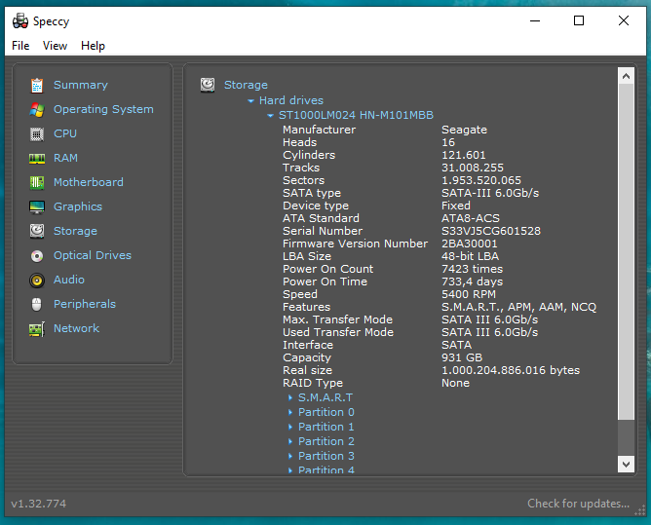This screenshot has height=525, width=651.
Task: Click the Operating System Windows flag icon
Action: 37,109
